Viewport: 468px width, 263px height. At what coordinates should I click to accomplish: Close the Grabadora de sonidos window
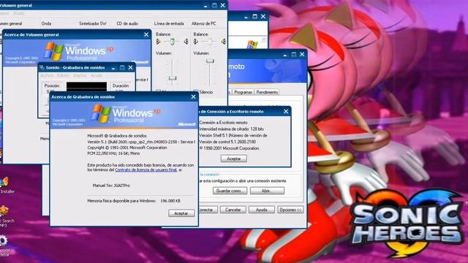pos(130,68)
